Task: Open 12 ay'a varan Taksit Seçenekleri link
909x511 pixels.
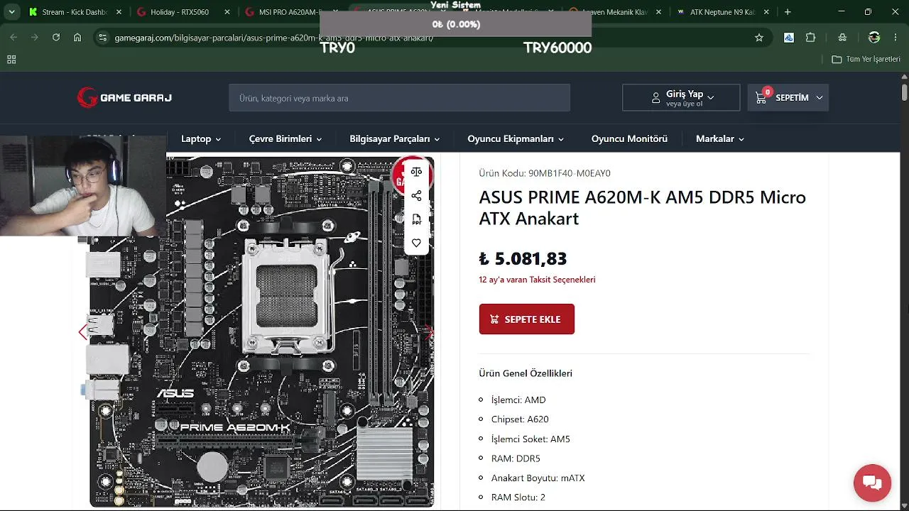Action: (537, 280)
